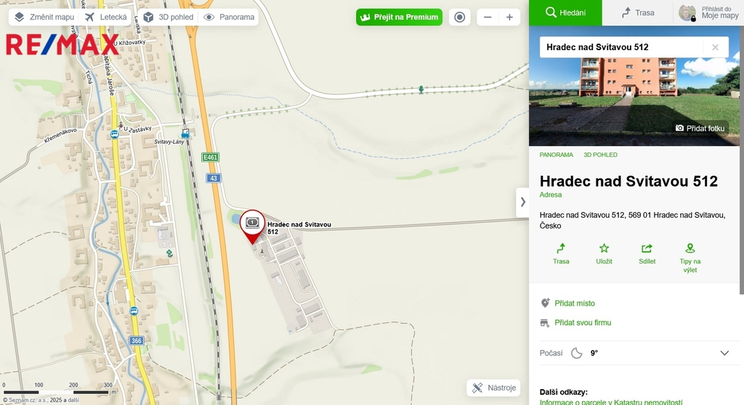
Task: Click Přejít na Premium button
Action: (x=399, y=17)
